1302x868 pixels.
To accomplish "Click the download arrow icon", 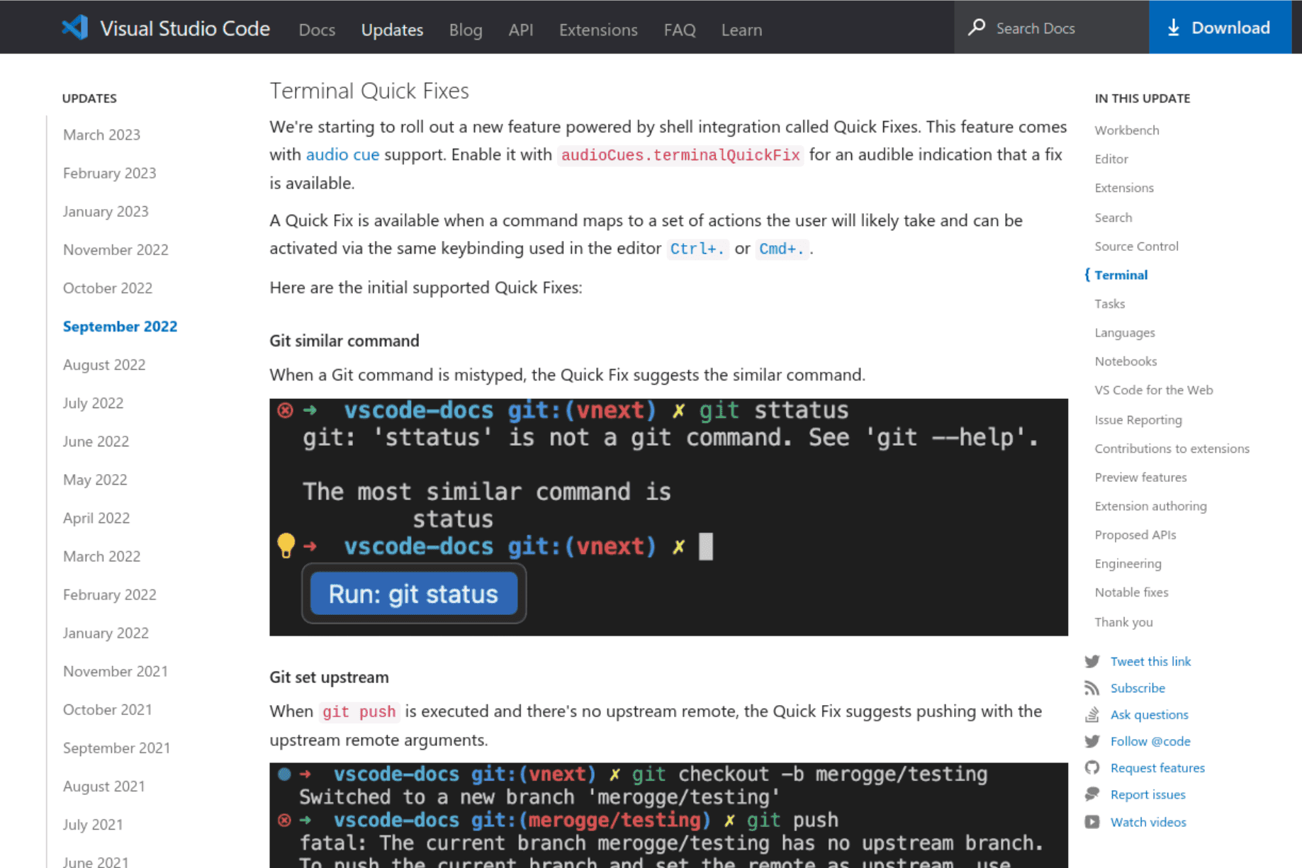I will [1173, 27].
